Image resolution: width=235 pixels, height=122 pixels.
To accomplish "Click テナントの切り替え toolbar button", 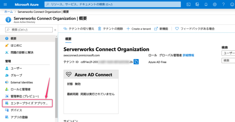I will 79,29.
